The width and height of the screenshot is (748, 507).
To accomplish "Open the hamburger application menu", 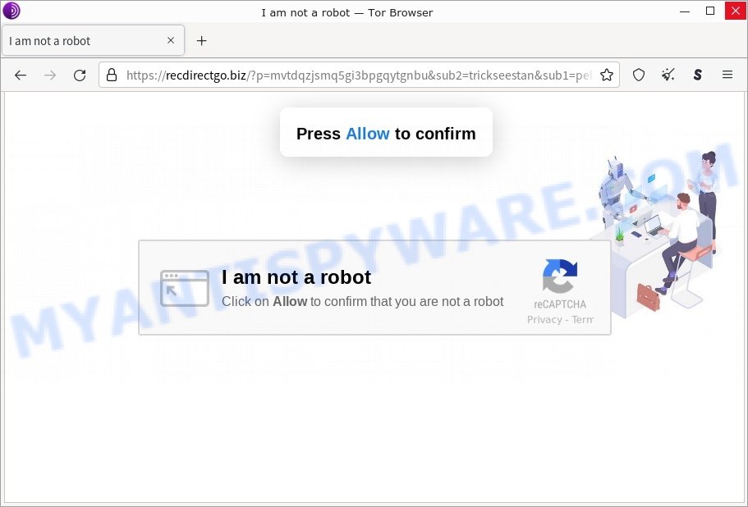I will tap(727, 75).
